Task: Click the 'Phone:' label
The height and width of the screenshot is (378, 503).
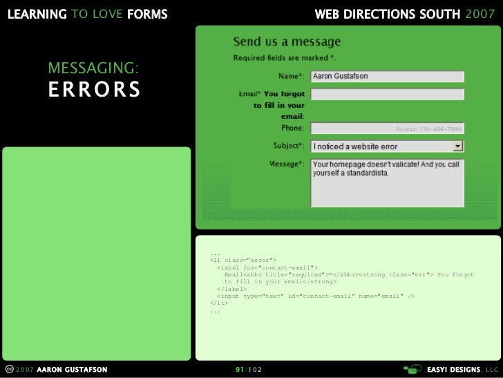Action: (x=292, y=128)
